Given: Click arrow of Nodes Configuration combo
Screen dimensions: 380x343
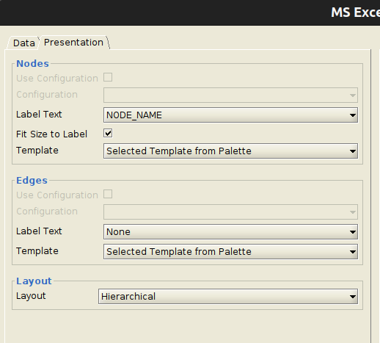Looking at the screenshot, I should pyautogui.click(x=352, y=95).
